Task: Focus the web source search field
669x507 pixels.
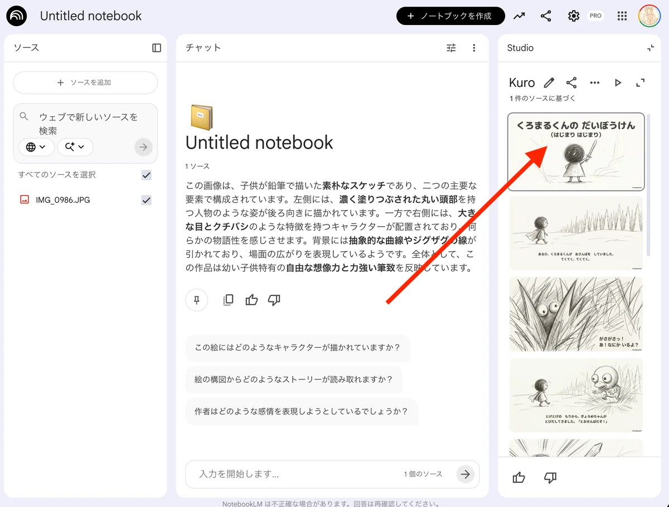Action: [x=89, y=124]
